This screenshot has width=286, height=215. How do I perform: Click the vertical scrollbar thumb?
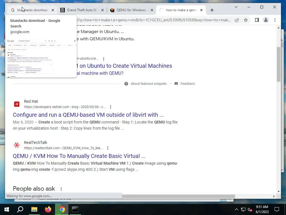click(x=278, y=64)
